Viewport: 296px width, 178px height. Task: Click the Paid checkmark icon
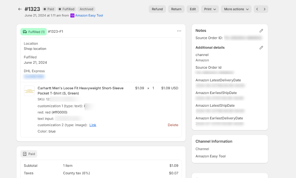click(x=24, y=154)
